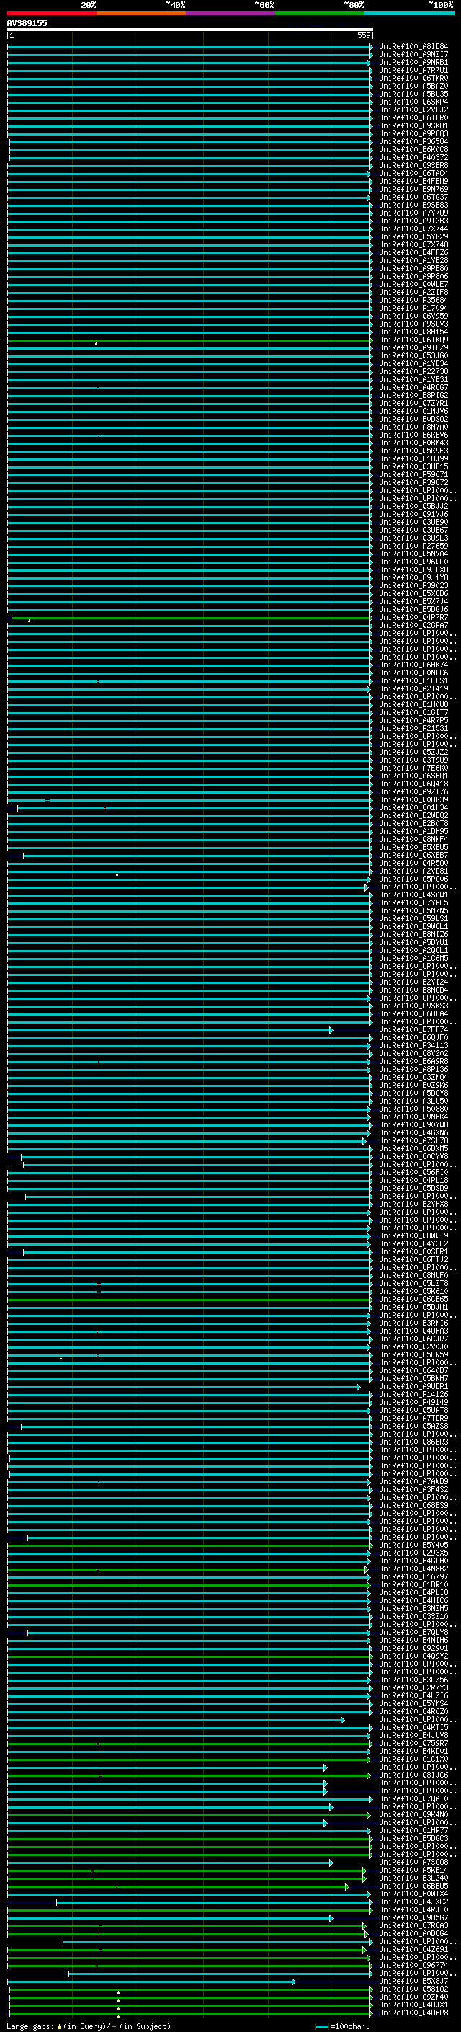Select the label UniRef100_B2YHX8
This screenshot has height=2032, width=461.
point(413,1204)
